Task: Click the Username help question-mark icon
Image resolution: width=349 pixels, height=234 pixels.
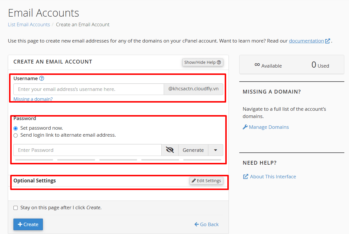Action: click(41, 78)
